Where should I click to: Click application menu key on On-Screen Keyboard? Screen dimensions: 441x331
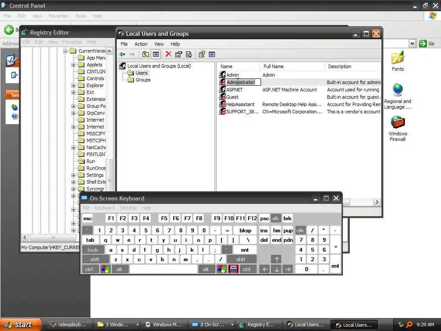233,269
